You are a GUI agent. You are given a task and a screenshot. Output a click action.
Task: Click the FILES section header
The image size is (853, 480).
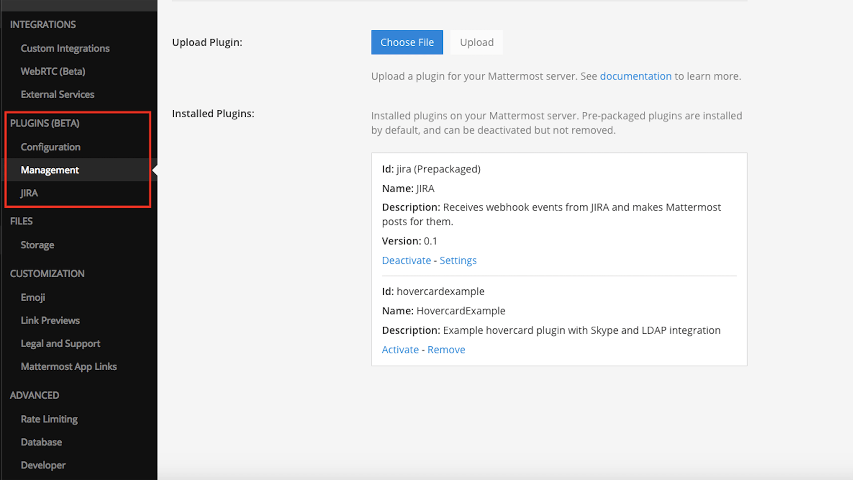pyautogui.click(x=21, y=221)
